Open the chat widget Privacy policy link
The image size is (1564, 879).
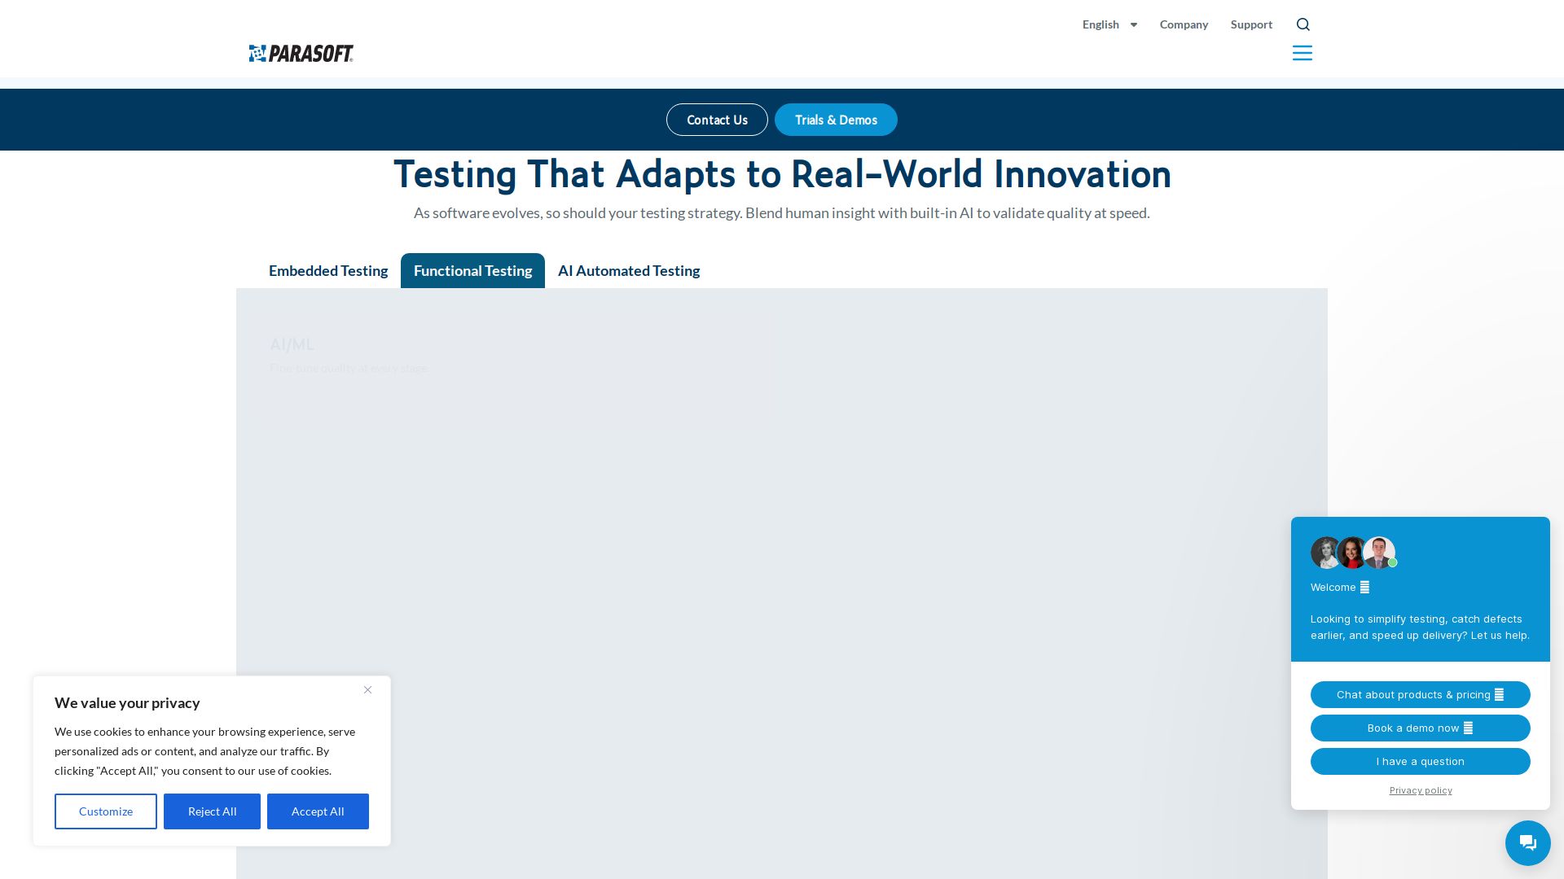pos(1420,790)
